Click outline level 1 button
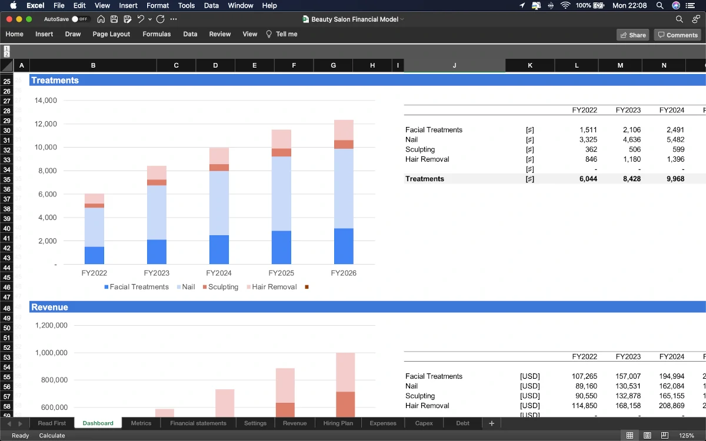 point(6,48)
